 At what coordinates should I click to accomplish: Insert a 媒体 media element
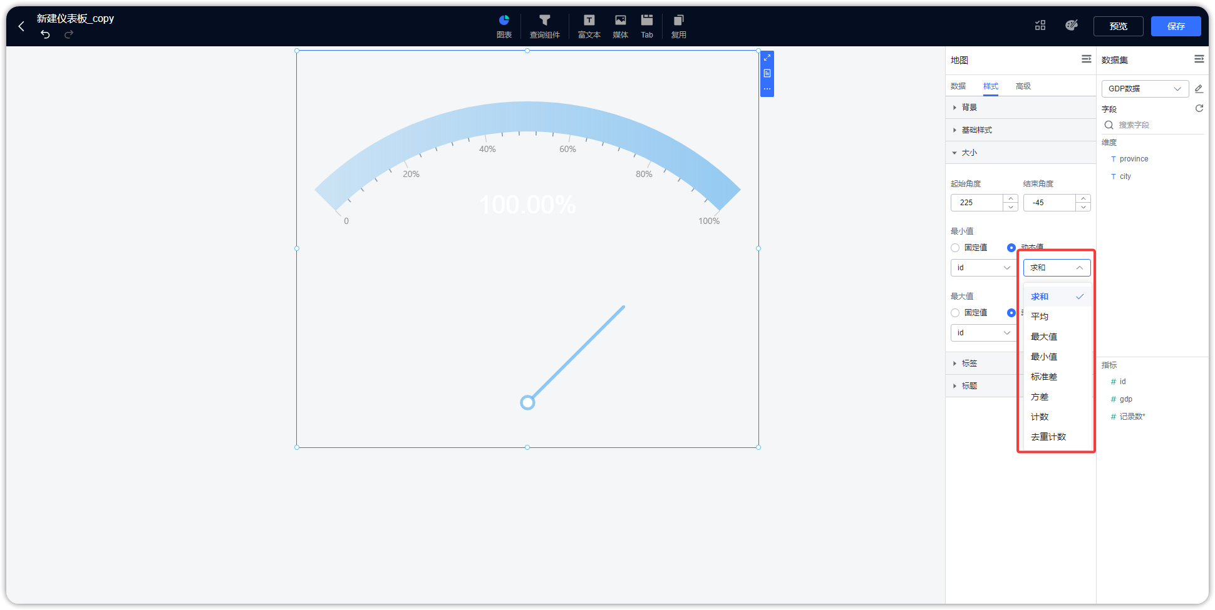[621, 26]
